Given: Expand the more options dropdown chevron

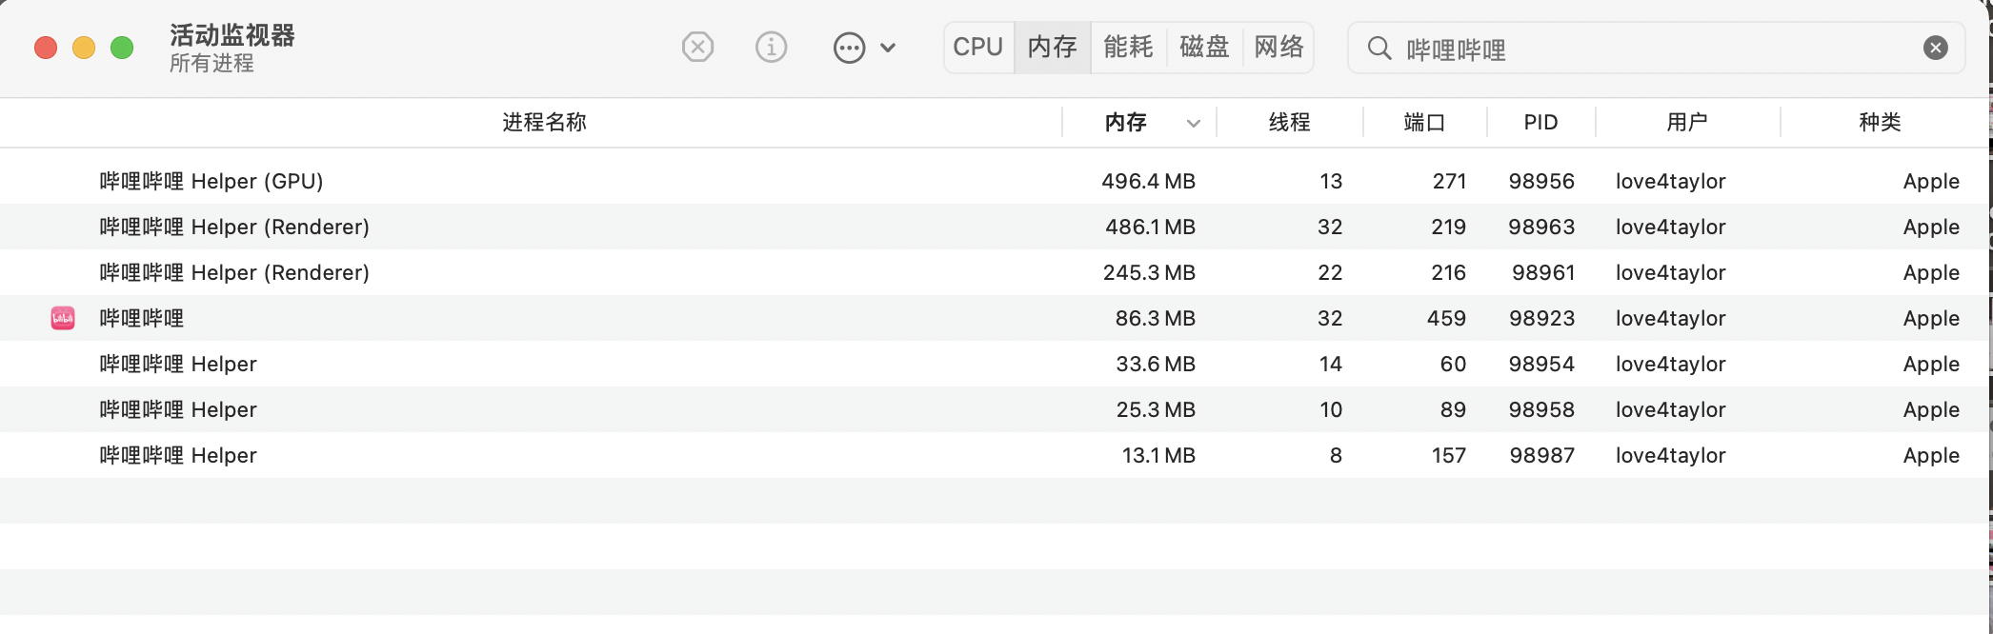Looking at the screenshot, I should (888, 48).
